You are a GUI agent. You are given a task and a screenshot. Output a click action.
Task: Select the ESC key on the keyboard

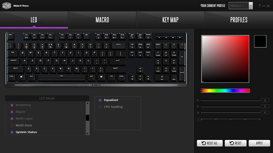11,37
